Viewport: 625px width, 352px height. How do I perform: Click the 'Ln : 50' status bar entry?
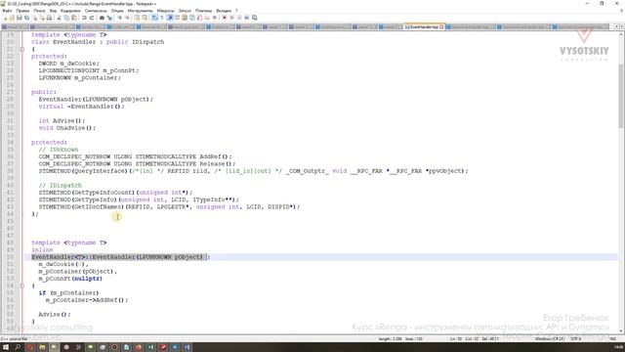click(x=456, y=339)
